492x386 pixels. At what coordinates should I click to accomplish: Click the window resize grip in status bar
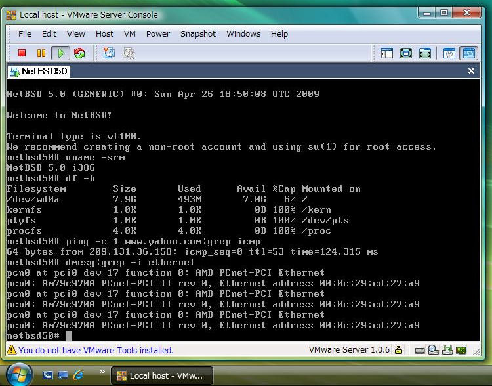[x=477, y=351]
